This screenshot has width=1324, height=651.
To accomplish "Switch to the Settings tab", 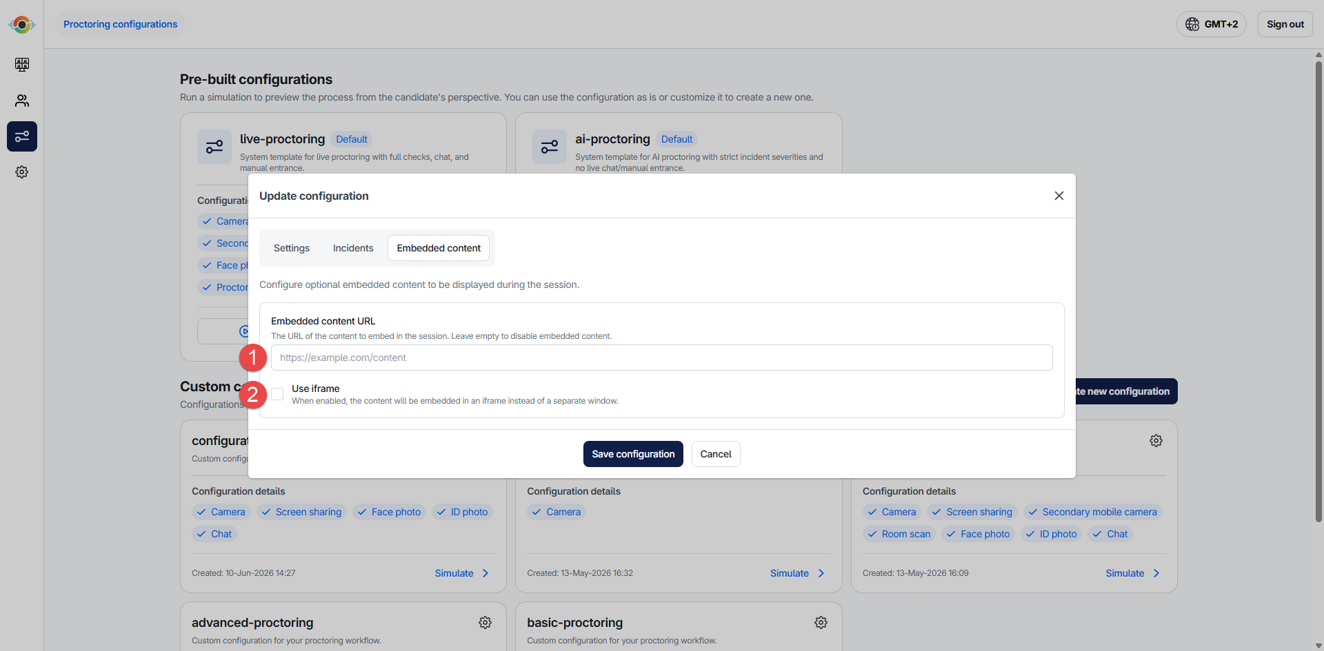I will click(x=292, y=248).
